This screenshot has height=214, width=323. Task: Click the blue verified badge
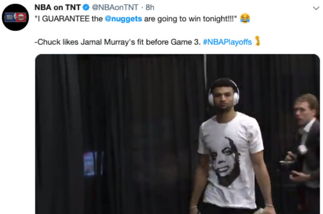tap(86, 7)
